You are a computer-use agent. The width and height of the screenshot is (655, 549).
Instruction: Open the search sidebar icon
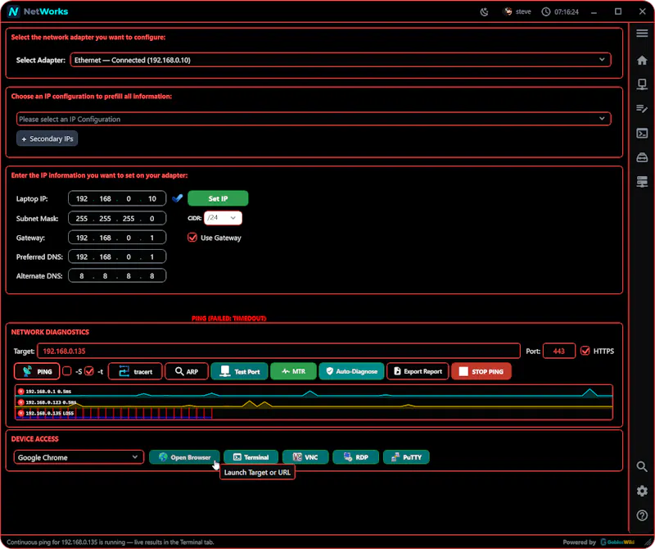(642, 466)
